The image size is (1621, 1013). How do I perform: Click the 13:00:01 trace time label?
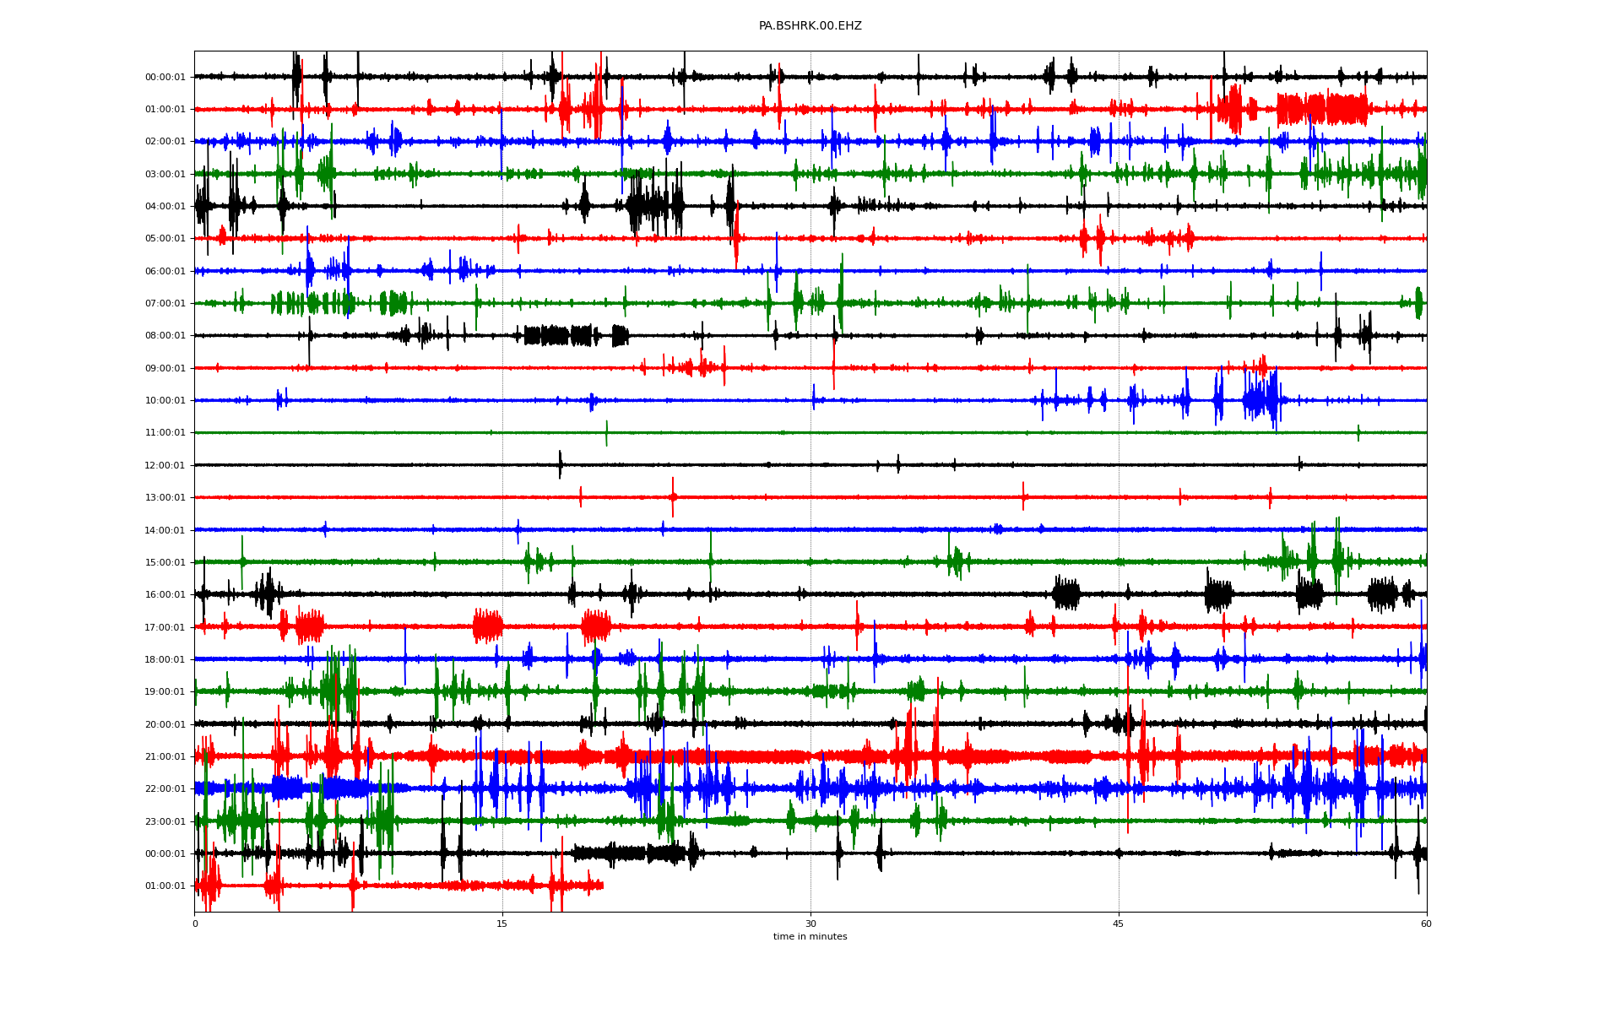[x=165, y=498]
